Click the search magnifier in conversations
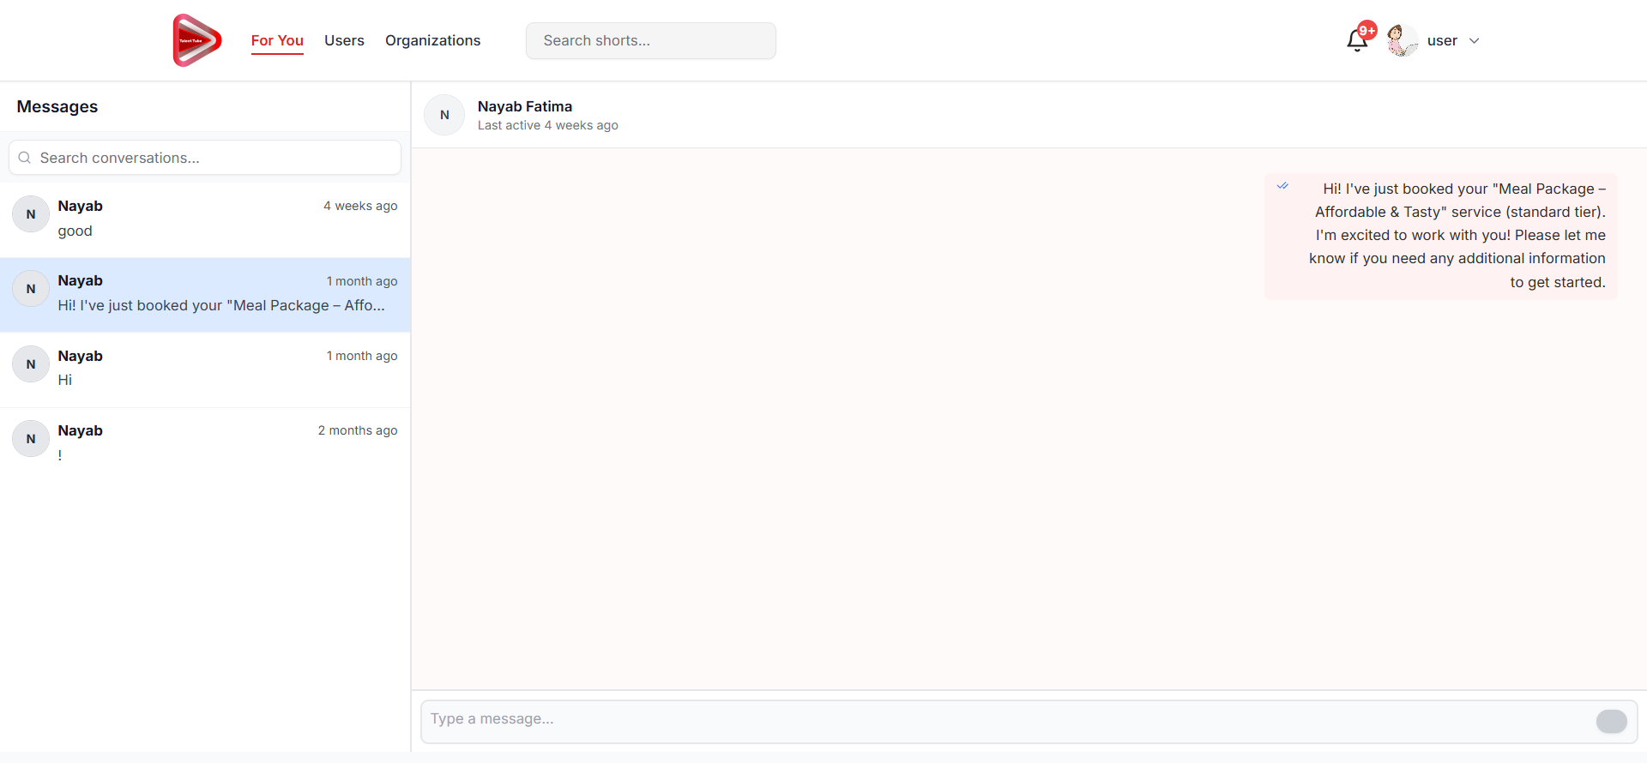Viewport: 1647px width, 763px height. (25, 158)
